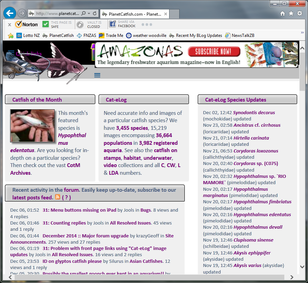Open Recent My BLog Updates bookmark
The height and width of the screenshot is (283, 308).
pyautogui.click(x=196, y=36)
